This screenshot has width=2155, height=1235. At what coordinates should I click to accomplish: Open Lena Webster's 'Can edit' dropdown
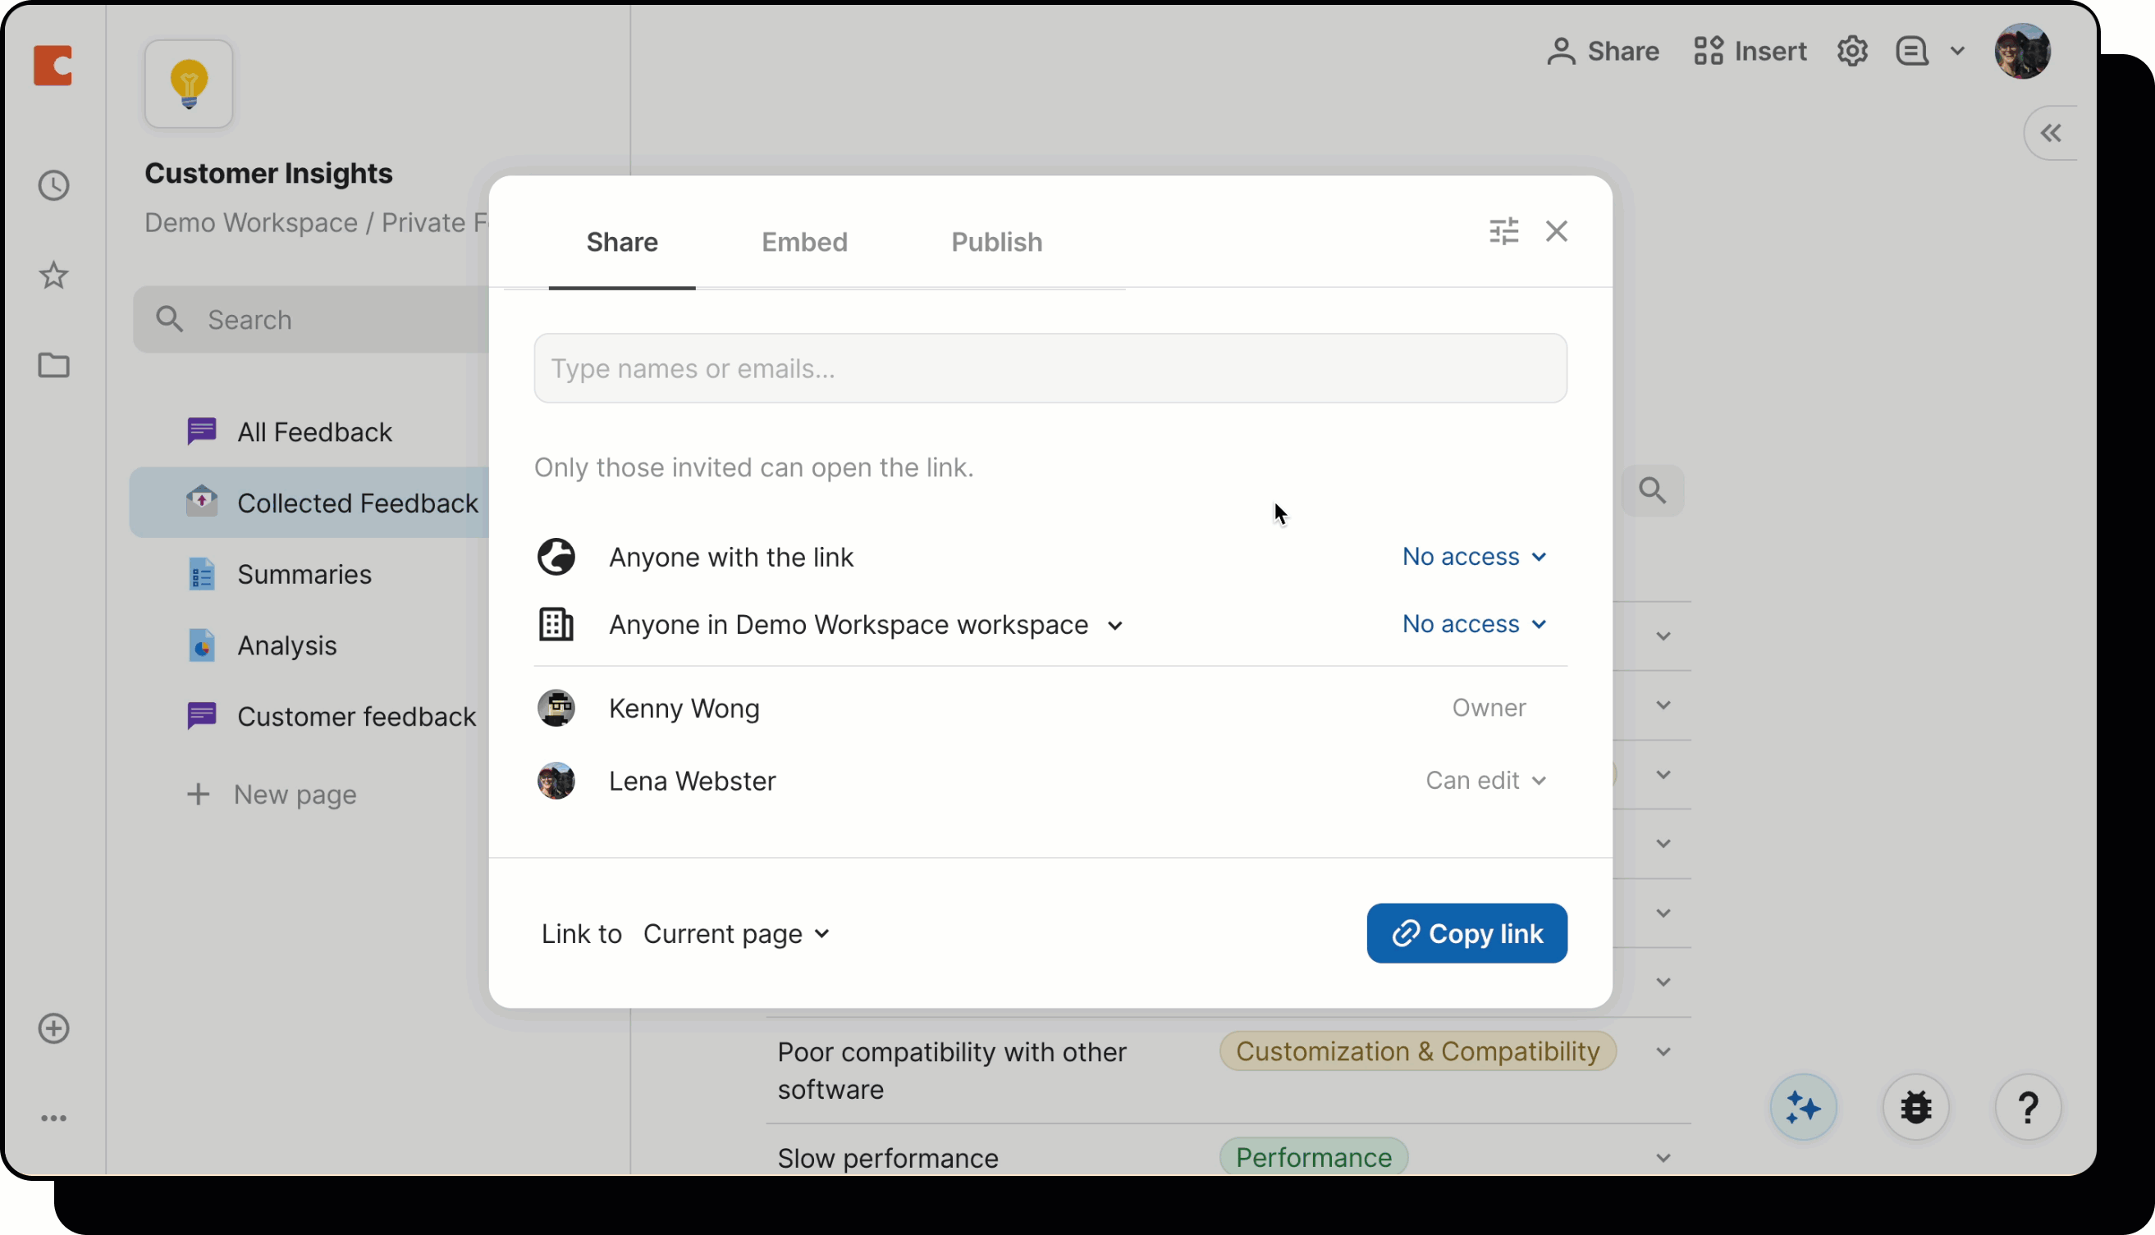(1486, 781)
